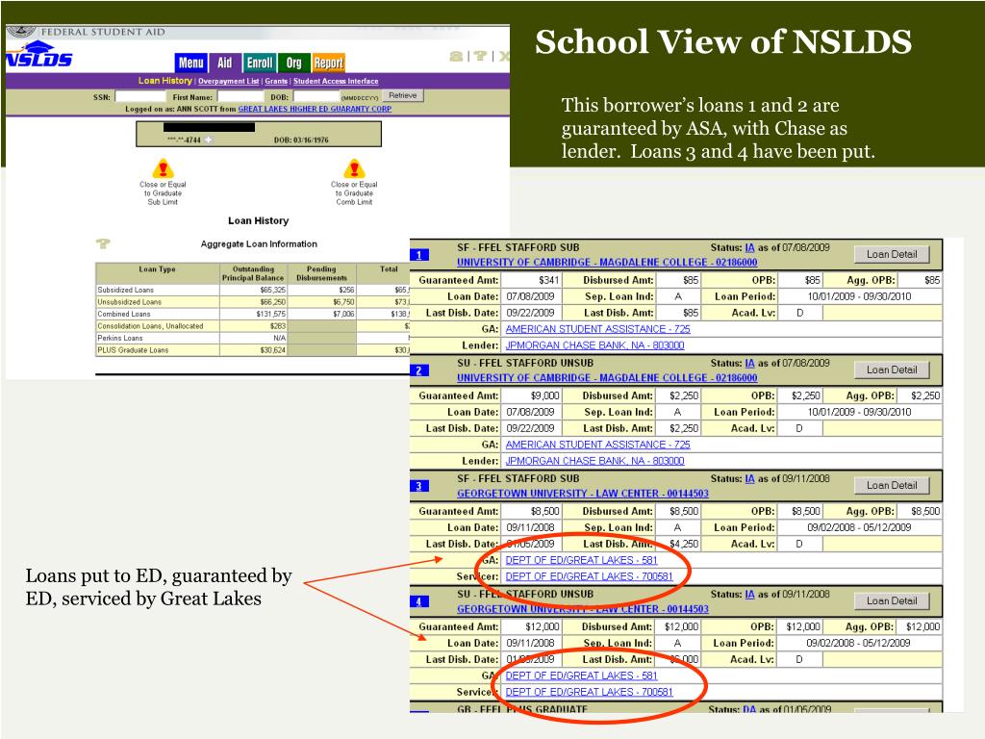
Task: Click Loan Detail button for loan 1
Action: [892, 254]
